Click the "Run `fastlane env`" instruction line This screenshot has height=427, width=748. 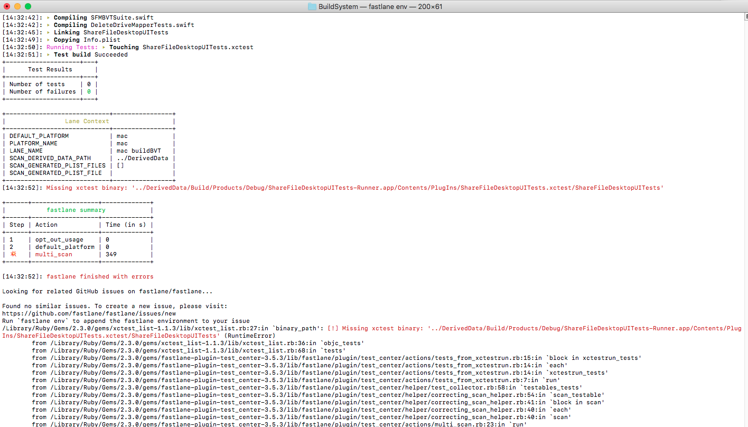(x=126, y=321)
